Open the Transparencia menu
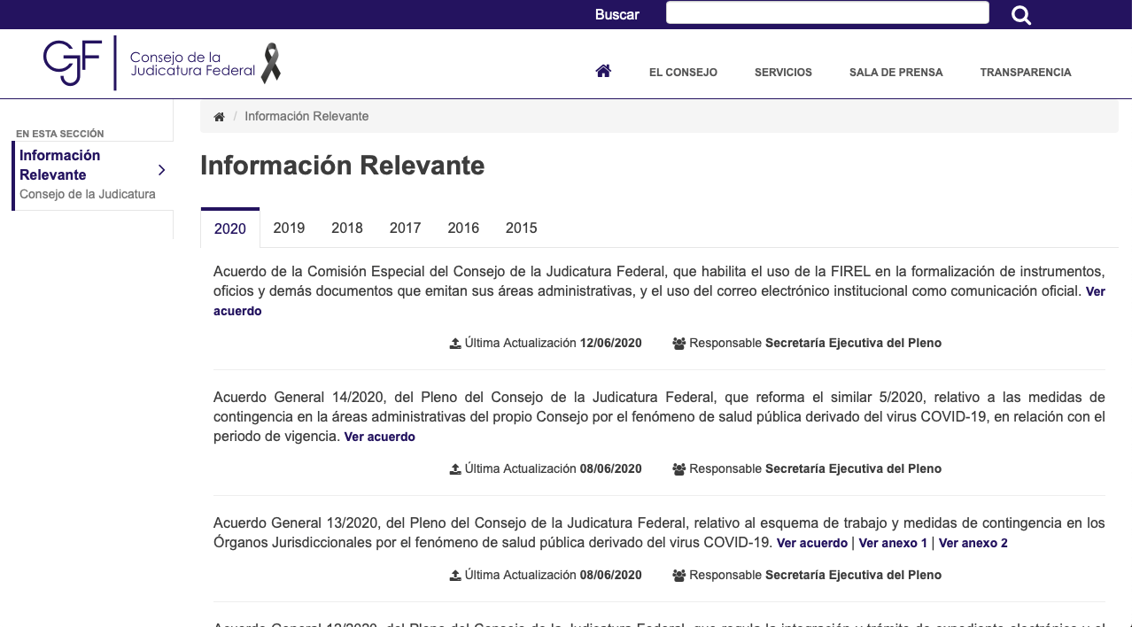The image size is (1132, 627). coord(1025,73)
